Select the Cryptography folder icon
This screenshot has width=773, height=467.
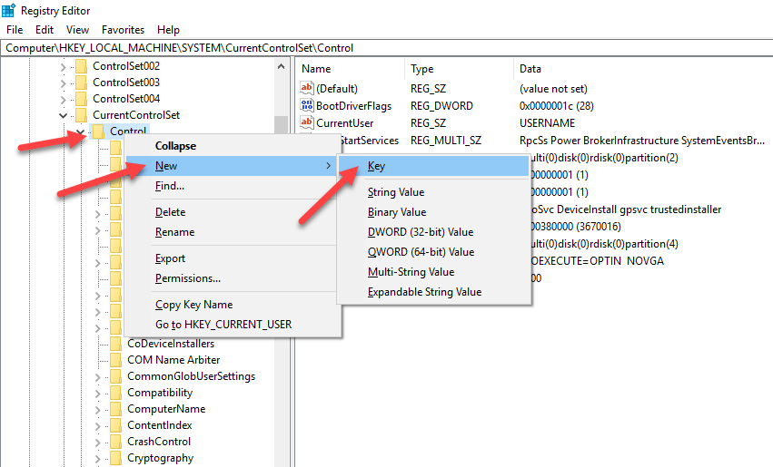(115, 458)
